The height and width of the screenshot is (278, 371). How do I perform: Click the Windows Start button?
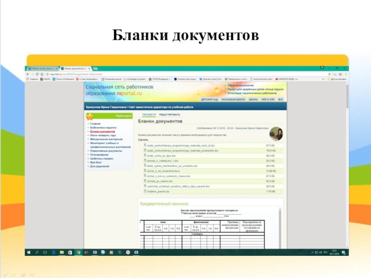coord(28,253)
